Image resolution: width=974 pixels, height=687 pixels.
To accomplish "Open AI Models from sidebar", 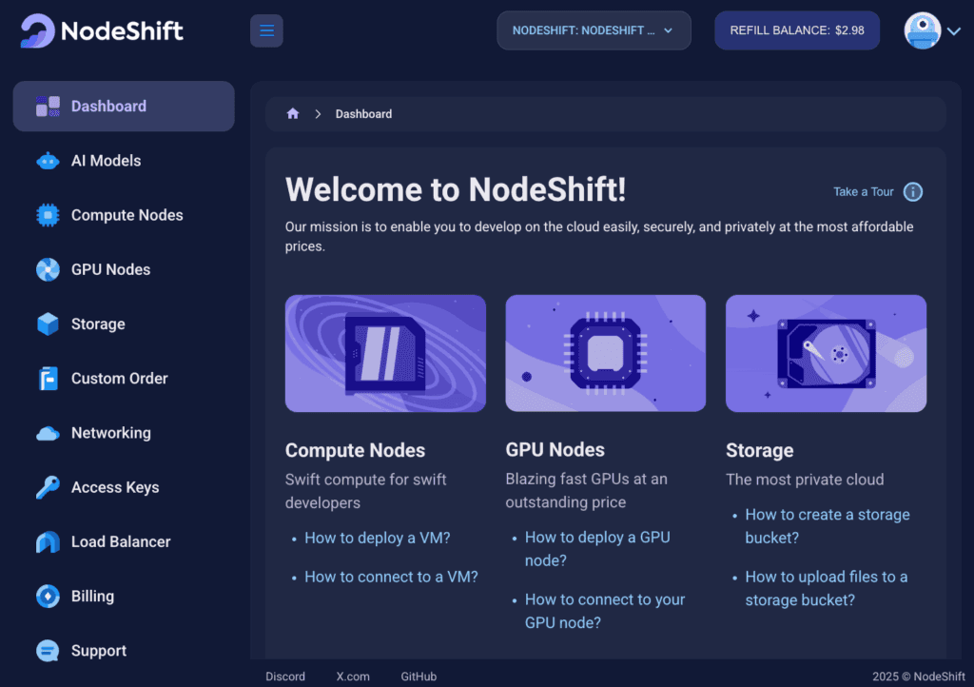I will coord(124,161).
